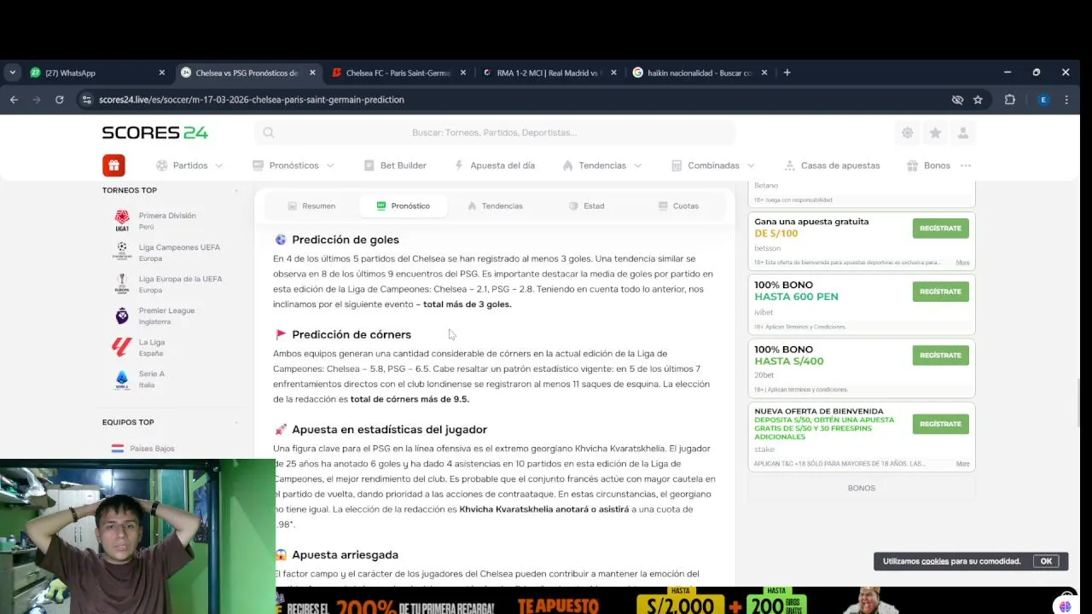This screenshot has width=1092, height=614.
Task: Open new browser tab plus button
Action: pyautogui.click(x=787, y=72)
